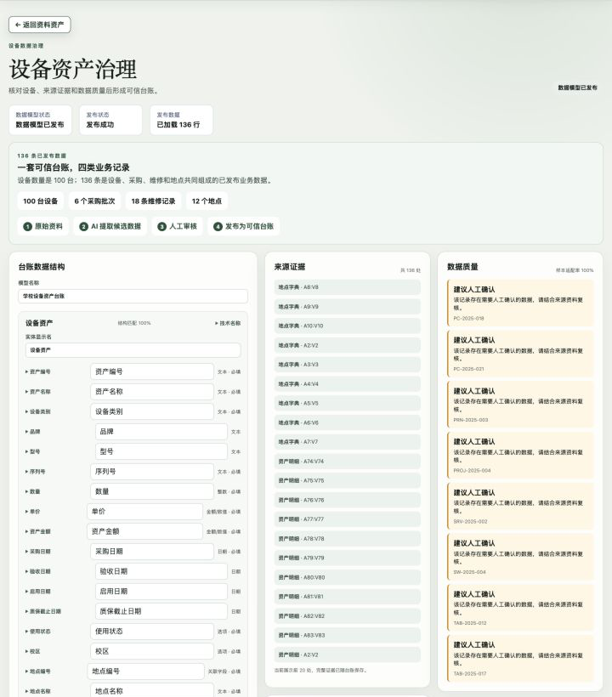Focus the 设备类别 display name input

coord(152,411)
